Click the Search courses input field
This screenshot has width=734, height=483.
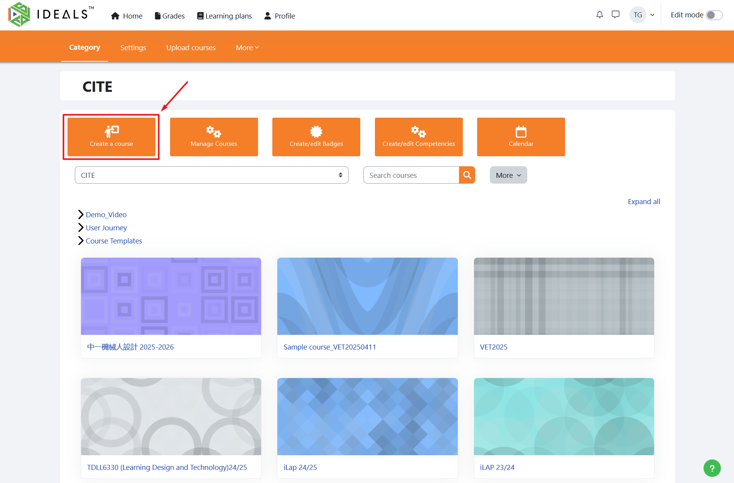[x=411, y=175]
